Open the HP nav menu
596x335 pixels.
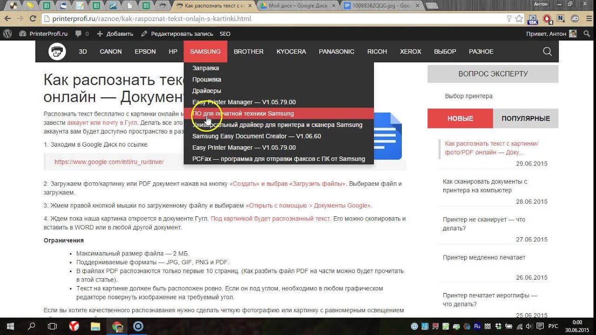point(173,52)
